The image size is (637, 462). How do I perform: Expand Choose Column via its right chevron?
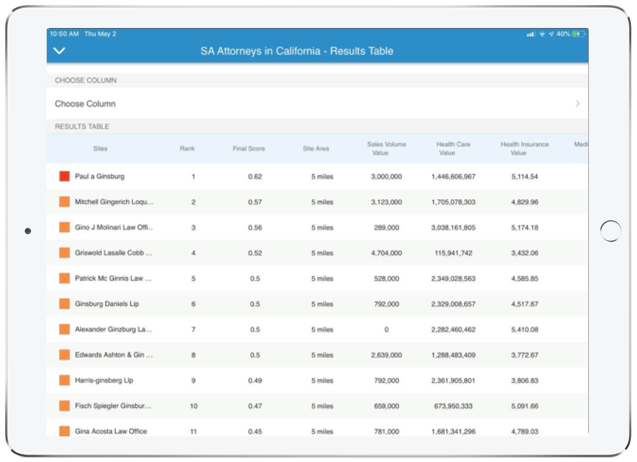click(x=579, y=104)
